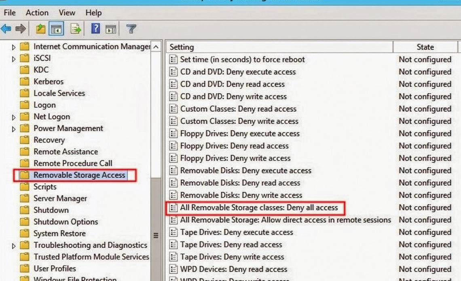The height and width of the screenshot is (281, 461).
Task: Select the 'All Removable Storage classes: Deny all access' policy
Action: (x=259, y=208)
